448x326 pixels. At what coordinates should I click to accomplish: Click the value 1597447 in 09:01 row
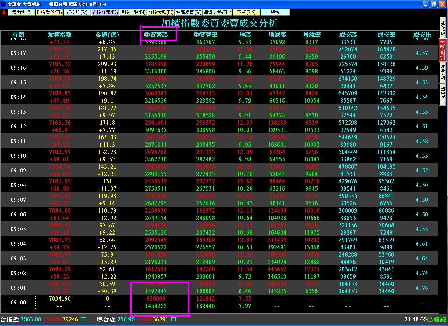(156, 291)
